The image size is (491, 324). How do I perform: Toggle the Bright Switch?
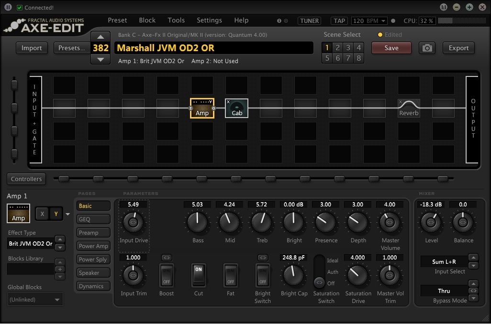(262, 276)
